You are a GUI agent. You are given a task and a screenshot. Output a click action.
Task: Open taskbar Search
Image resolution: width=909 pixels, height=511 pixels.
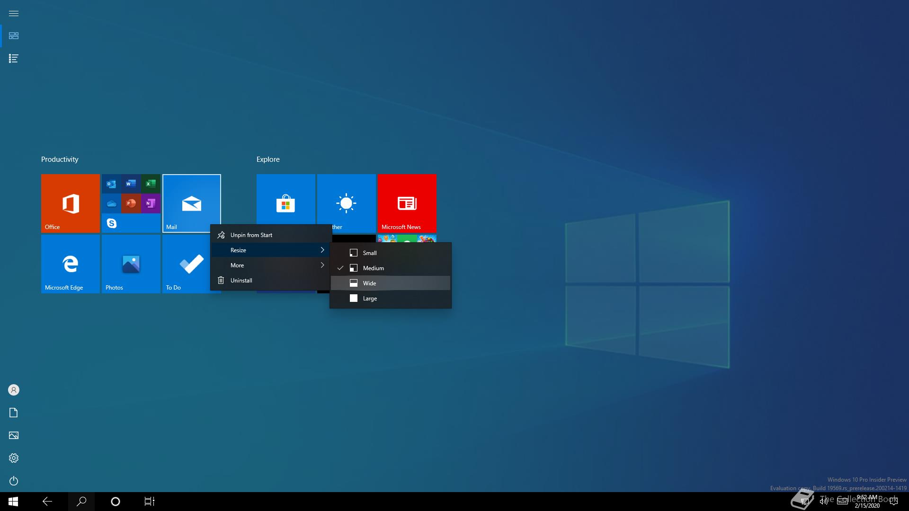pyautogui.click(x=81, y=502)
